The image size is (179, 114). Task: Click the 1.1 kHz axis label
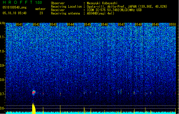coord(2,37)
